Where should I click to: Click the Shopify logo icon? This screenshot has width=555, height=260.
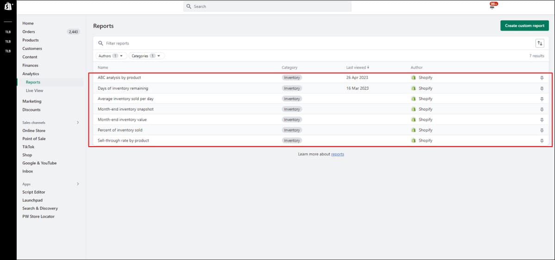pyautogui.click(x=8, y=6)
